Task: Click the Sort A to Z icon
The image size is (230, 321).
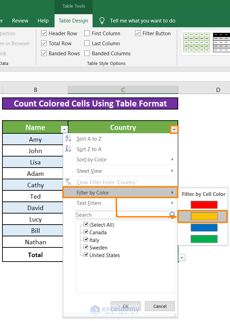Action: tap(68, 139)
